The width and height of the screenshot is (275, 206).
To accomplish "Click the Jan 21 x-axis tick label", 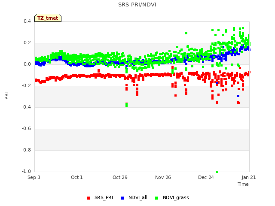I will pos(249,177).
